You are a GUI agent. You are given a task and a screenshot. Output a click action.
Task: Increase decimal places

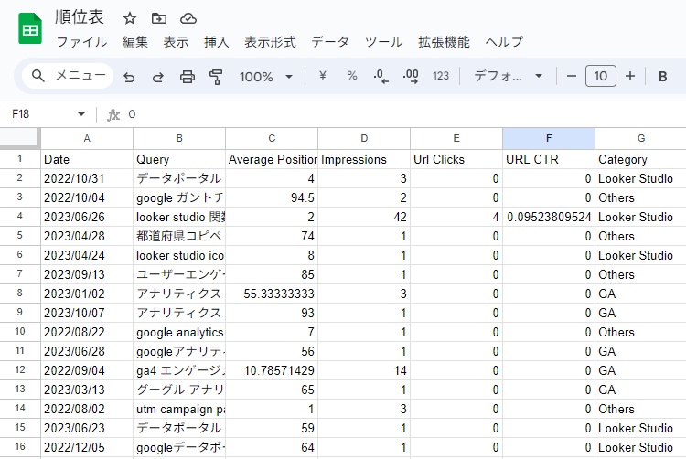click(411, 76)
